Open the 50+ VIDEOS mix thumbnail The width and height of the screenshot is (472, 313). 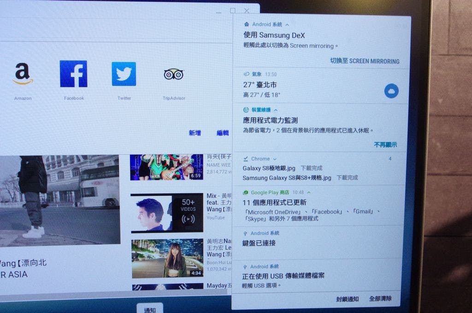point(167,213)
